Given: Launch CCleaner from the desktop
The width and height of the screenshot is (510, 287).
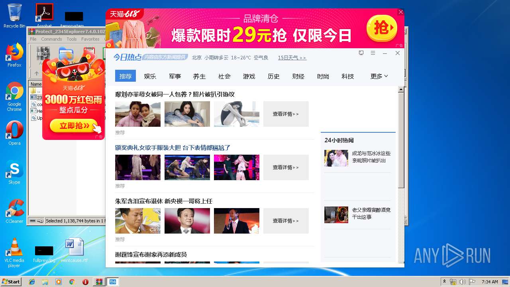Looking at the screenshot, I should tap(14, 211).
